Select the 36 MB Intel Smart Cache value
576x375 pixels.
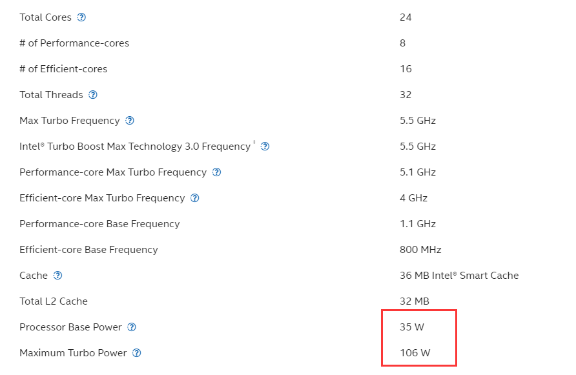pos(459,276)
